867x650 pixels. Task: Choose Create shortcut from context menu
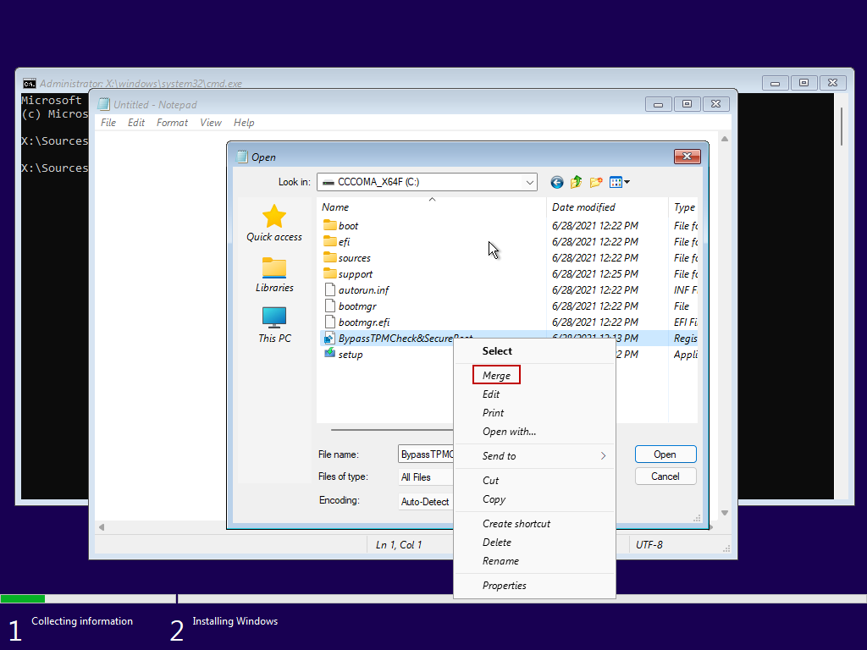click(x=516, y=523)
